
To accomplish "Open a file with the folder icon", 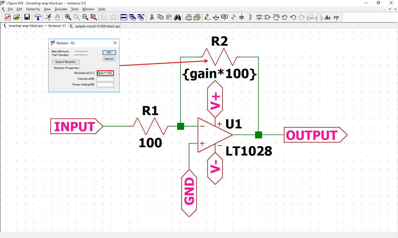I will pyautogui.click(x=17, y=17).
